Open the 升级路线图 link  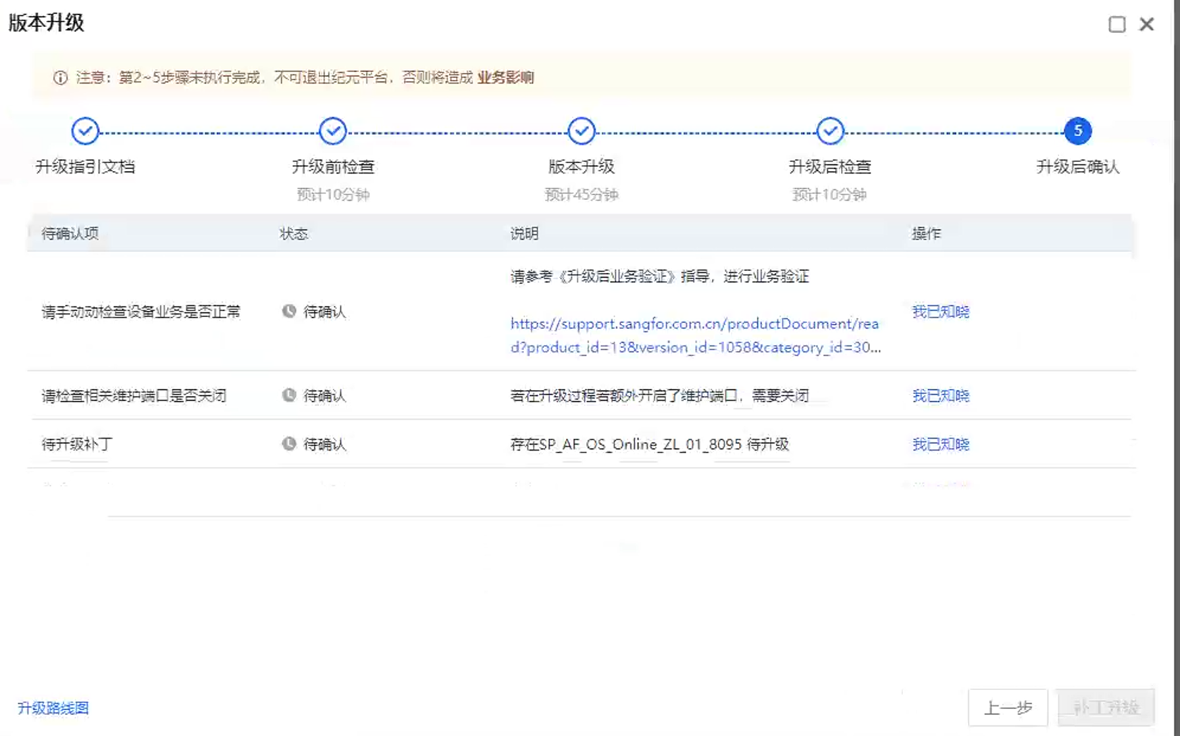(53, 708)
